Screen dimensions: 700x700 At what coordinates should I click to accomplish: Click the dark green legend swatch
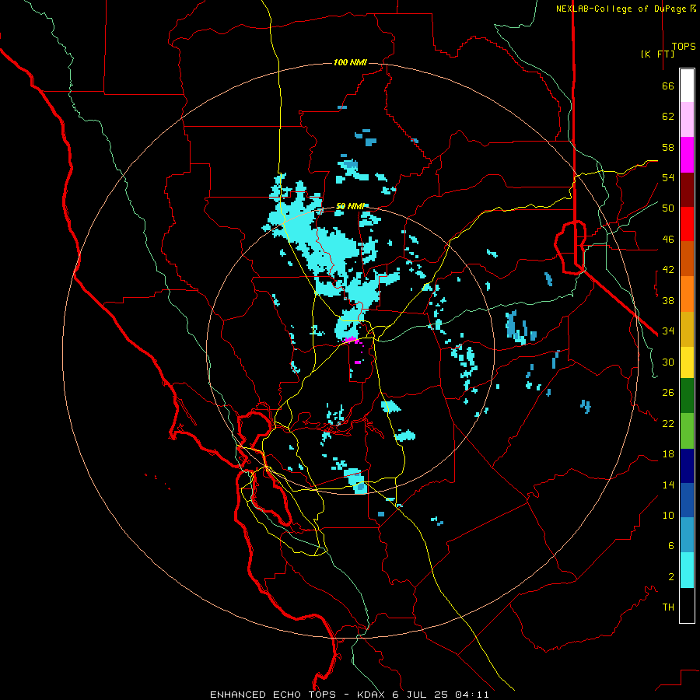tap(687, 396)
